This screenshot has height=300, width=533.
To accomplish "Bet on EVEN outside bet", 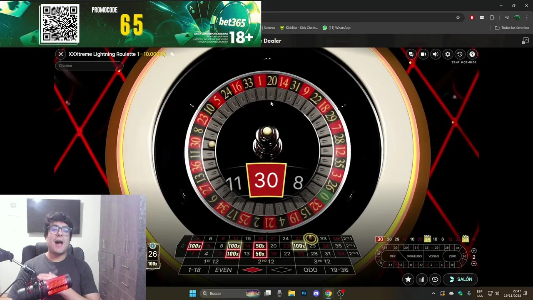I will [x=223, y=270].
